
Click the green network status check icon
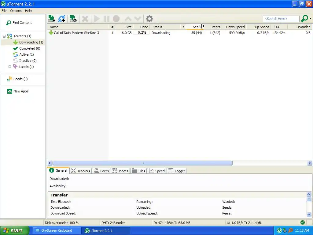(303, 223)
